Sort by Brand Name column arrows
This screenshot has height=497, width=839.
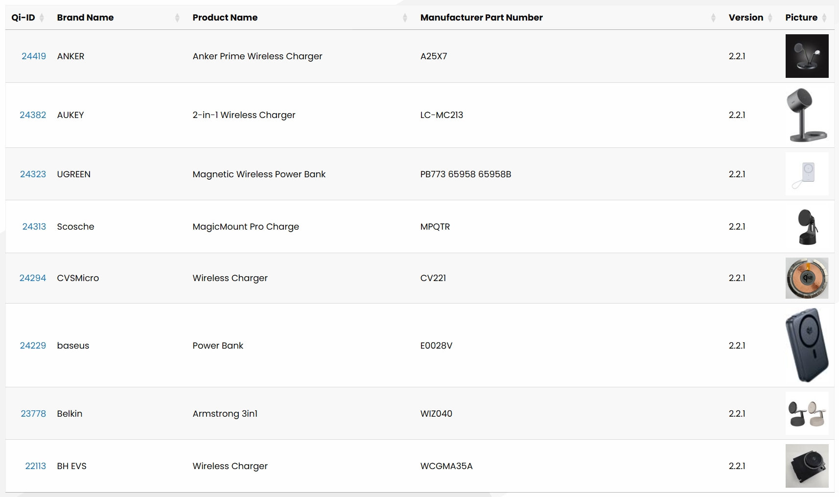177,18
